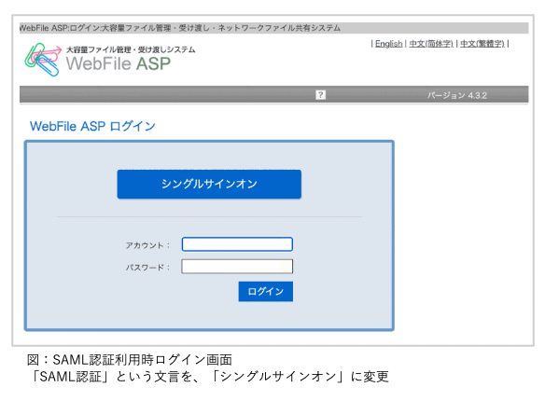Click the dark gray toolbar bar
The height and width of the screenshot is (401, 545).
pyautogui.click(x=273, y=94)
